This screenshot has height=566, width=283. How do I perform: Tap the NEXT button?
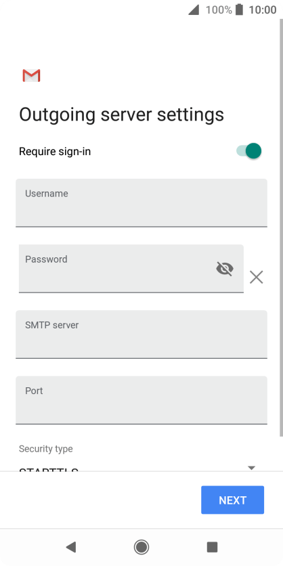232,500
